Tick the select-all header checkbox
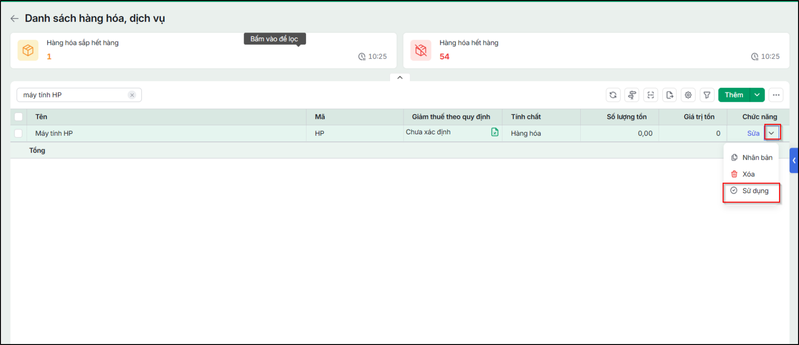This screenshot has height=345, width=799. [18, 117]
